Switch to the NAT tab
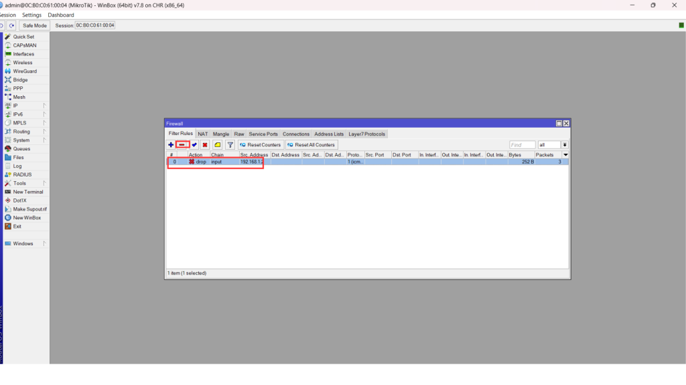The height and width of the screenshot is (385, 686). pos(203,134)
